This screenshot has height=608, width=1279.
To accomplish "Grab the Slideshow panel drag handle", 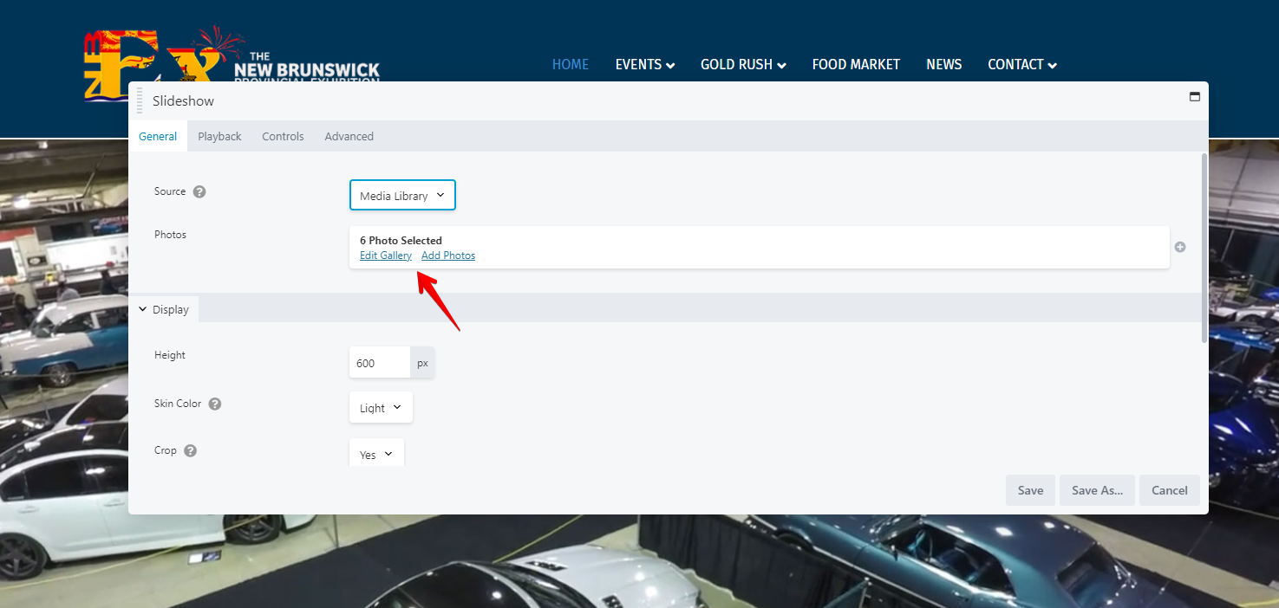I will coord(140,100).
